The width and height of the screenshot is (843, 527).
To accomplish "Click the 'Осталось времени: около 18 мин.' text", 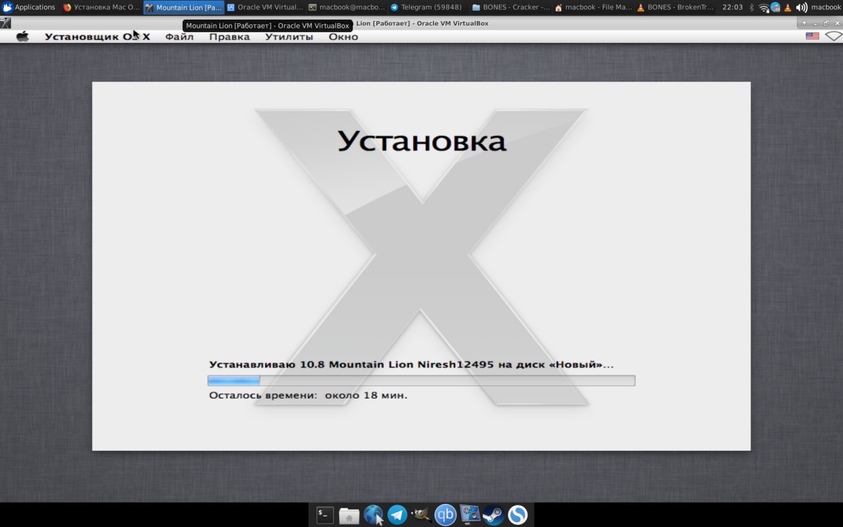I will 308,395.
